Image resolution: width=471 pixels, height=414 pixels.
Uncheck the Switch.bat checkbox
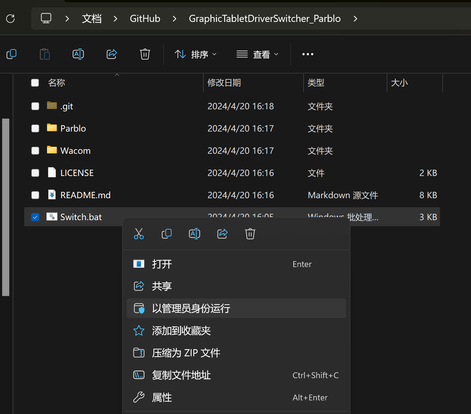[35, 217]
